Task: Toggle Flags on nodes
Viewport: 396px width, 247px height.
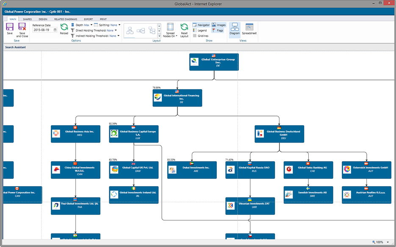Action: pyautogui.click(x=218, y=30)
